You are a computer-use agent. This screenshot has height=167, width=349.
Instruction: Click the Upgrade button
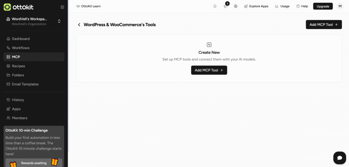pos(323,6)
